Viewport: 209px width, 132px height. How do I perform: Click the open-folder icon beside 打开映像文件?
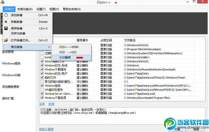click(6, 40)
